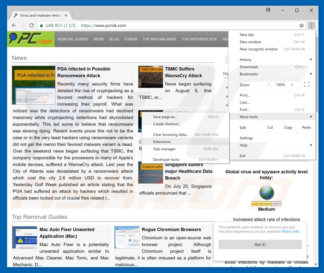Click the address bar URL field
324x273 pixels.
coord(185,25)
